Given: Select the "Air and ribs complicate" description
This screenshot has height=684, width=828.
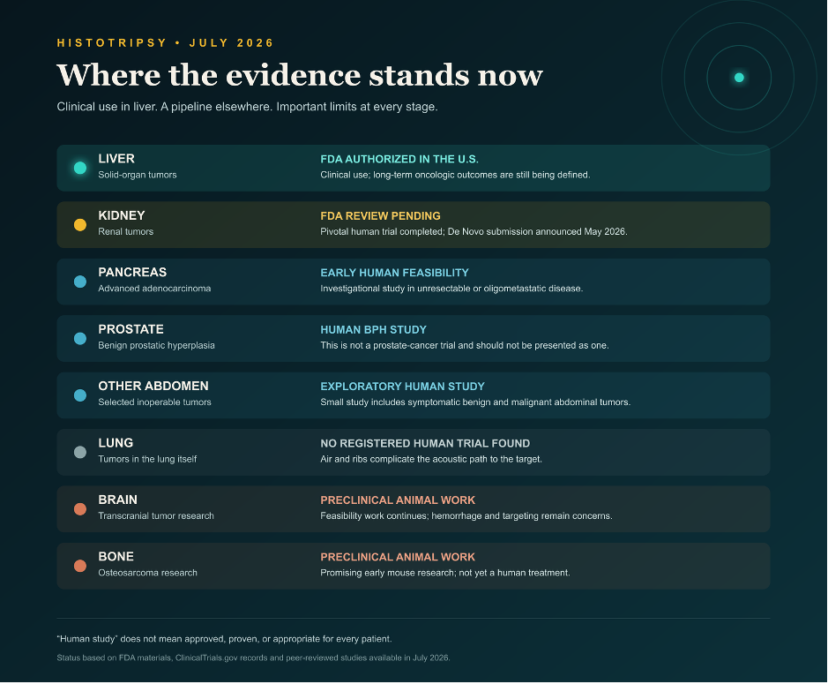Looking at the screenshot, I should pos(431,459).
